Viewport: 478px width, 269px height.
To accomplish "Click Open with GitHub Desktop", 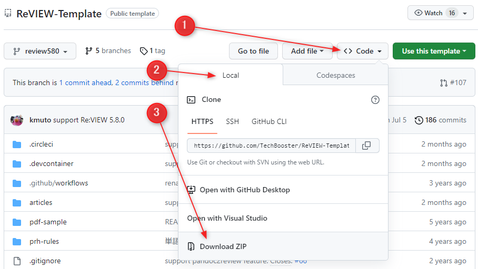I will [x=283, y=190].
